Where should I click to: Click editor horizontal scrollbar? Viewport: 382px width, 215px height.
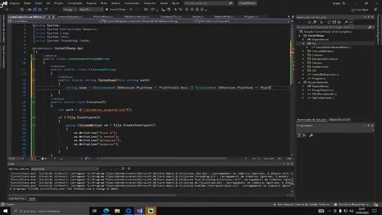(163, 158)
